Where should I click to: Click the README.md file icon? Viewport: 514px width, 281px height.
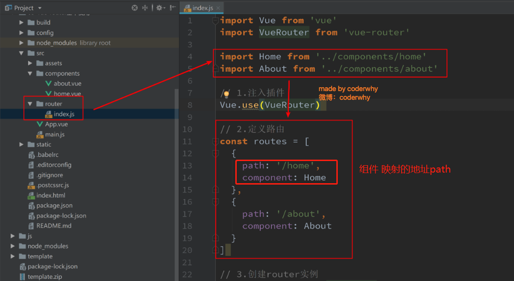[x=31, y=226]
